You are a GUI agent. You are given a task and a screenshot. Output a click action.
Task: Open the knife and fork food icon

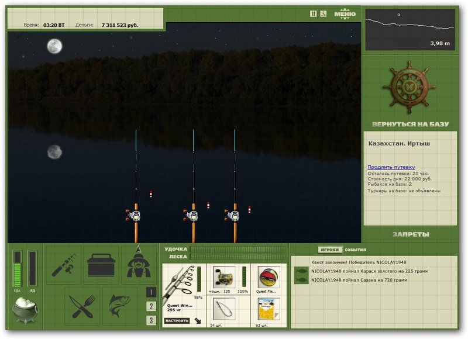pos(82,306)
